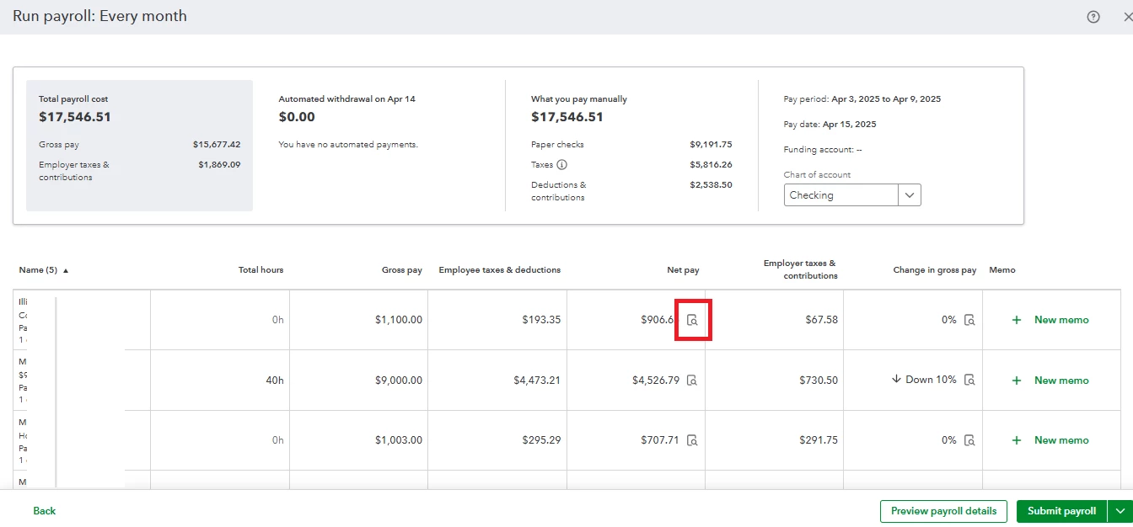The height and width of the screenshot is (527, 1133).
Task: Click Deductions amount $2,538.50
Action: 711,184
